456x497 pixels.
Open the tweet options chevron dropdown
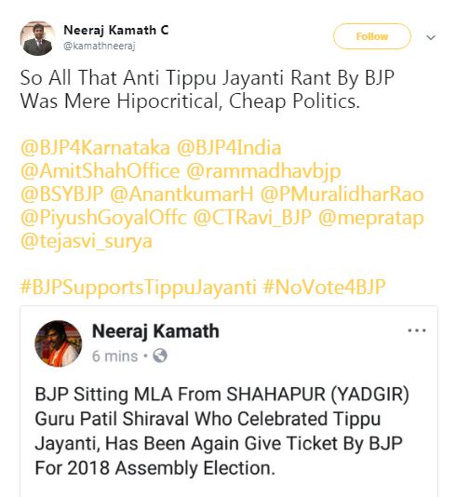431,37
